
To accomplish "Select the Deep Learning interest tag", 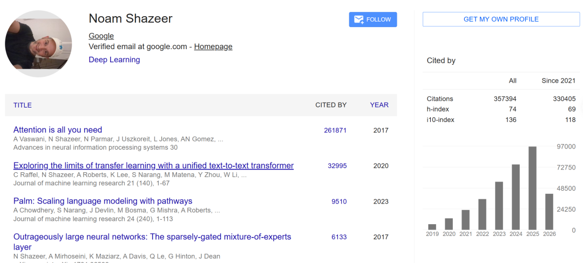I will coord(114,59).
